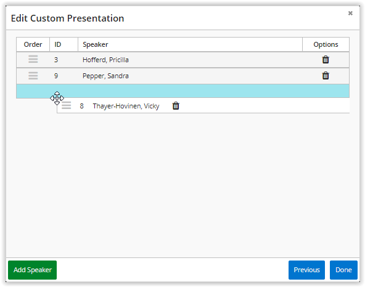
Task: Click ID number 3 in first row
Action: 56,60
